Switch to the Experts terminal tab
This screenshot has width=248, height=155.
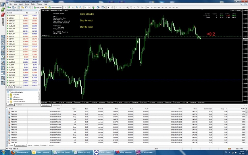tap(44, 145)
